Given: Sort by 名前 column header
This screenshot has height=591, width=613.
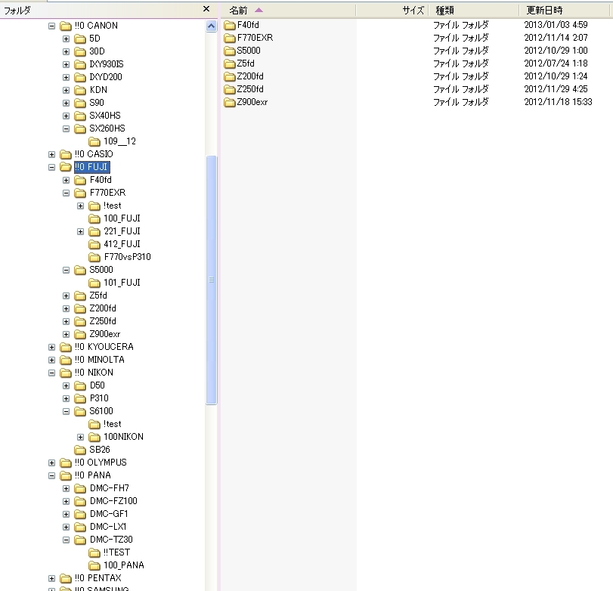Looking at the screenshot, I should tap(288, 10).
